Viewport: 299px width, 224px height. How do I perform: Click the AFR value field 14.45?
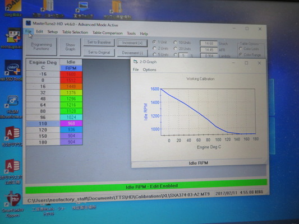[x=209, y=50]
